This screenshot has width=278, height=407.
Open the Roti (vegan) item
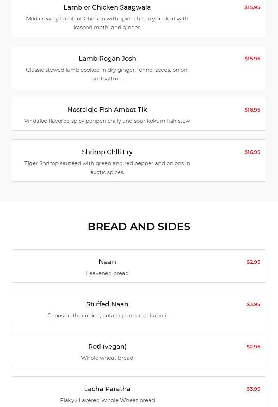pyautogui.click(x=107, y=347)
